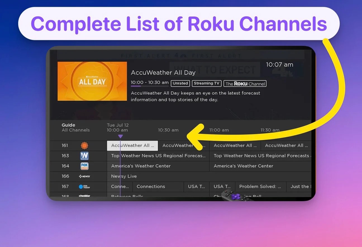Click the program progress bar under 10:00 - 10:30 am

point(150,86)
